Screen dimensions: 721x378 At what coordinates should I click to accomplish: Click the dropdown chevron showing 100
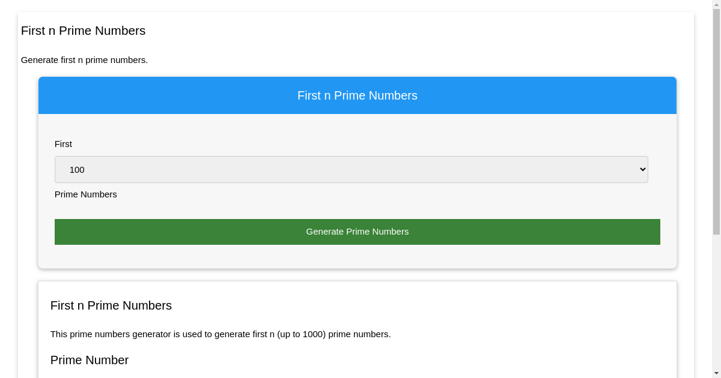click(642, 169)
